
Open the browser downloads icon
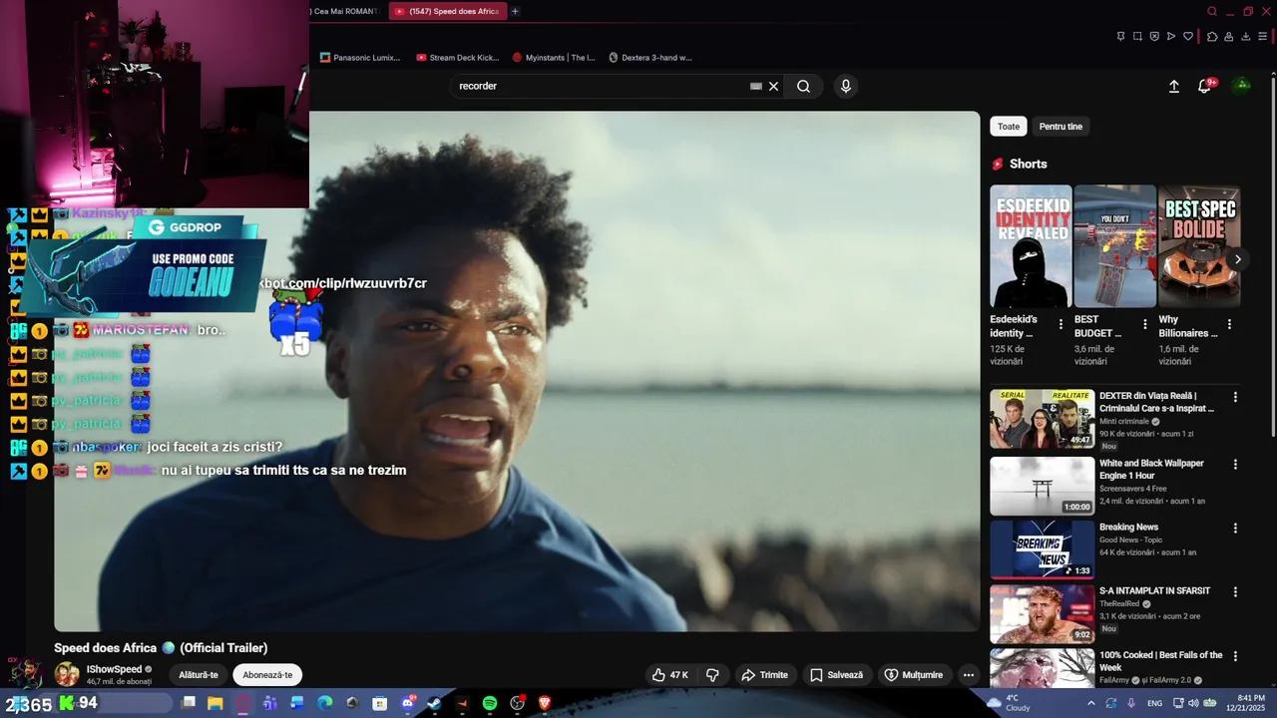(x=1245, y=36)
